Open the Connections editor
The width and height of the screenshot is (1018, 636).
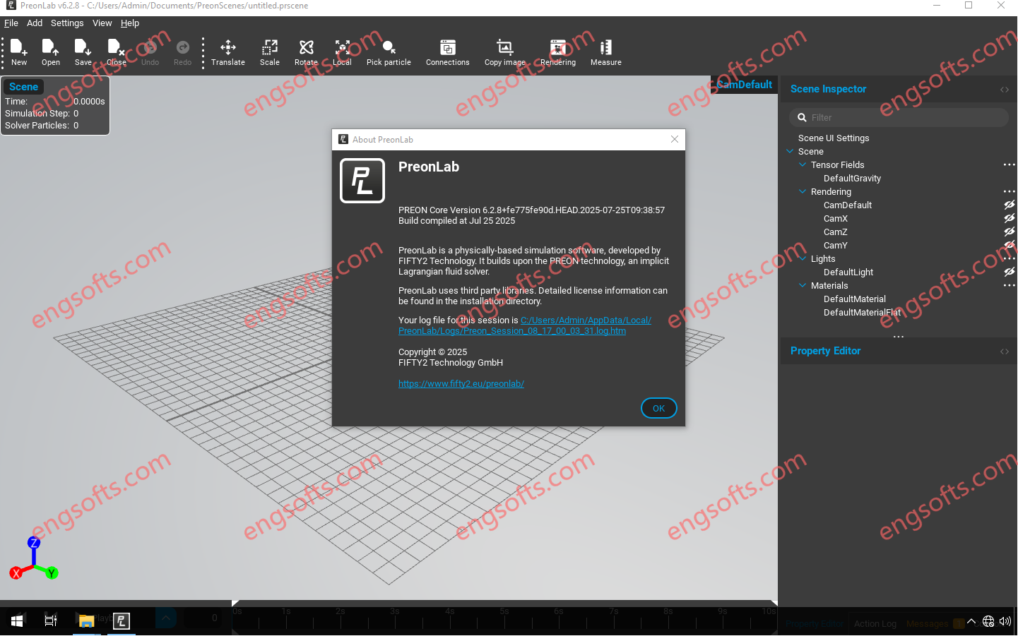point(448,52)
